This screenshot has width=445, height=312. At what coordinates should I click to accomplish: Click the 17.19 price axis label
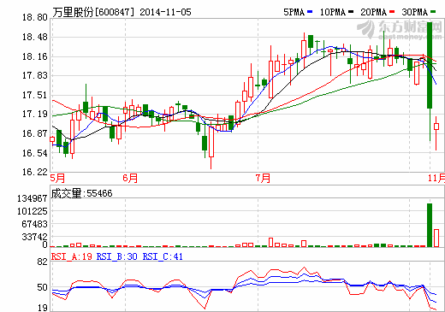(x=35, y=114)
